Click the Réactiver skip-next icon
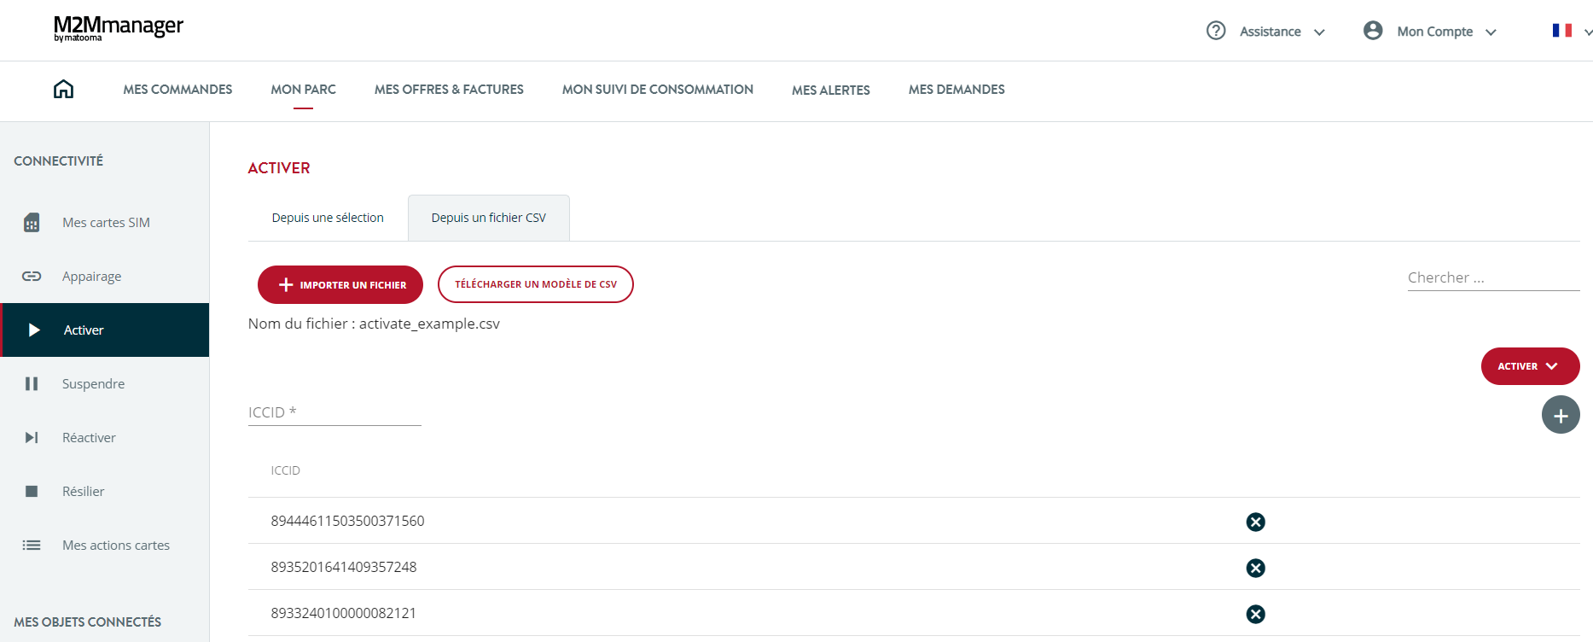Image resolution: width=1593 pixels, height=642 pixels. tap(32, 437)
